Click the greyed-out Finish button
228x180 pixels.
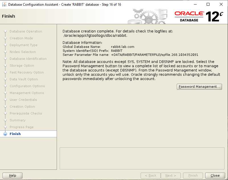click(x=193, y=175)
